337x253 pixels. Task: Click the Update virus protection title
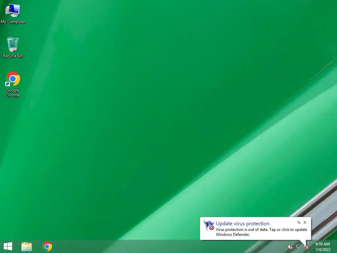(x=243, y=224)
